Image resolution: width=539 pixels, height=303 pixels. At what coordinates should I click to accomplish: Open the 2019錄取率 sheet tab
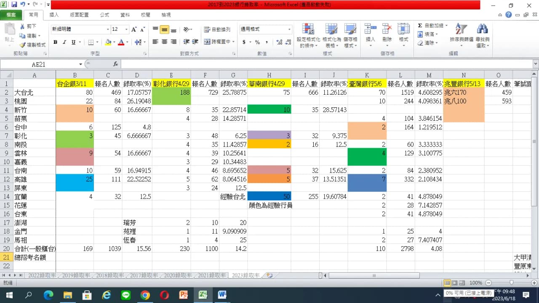tap(76, 276)
